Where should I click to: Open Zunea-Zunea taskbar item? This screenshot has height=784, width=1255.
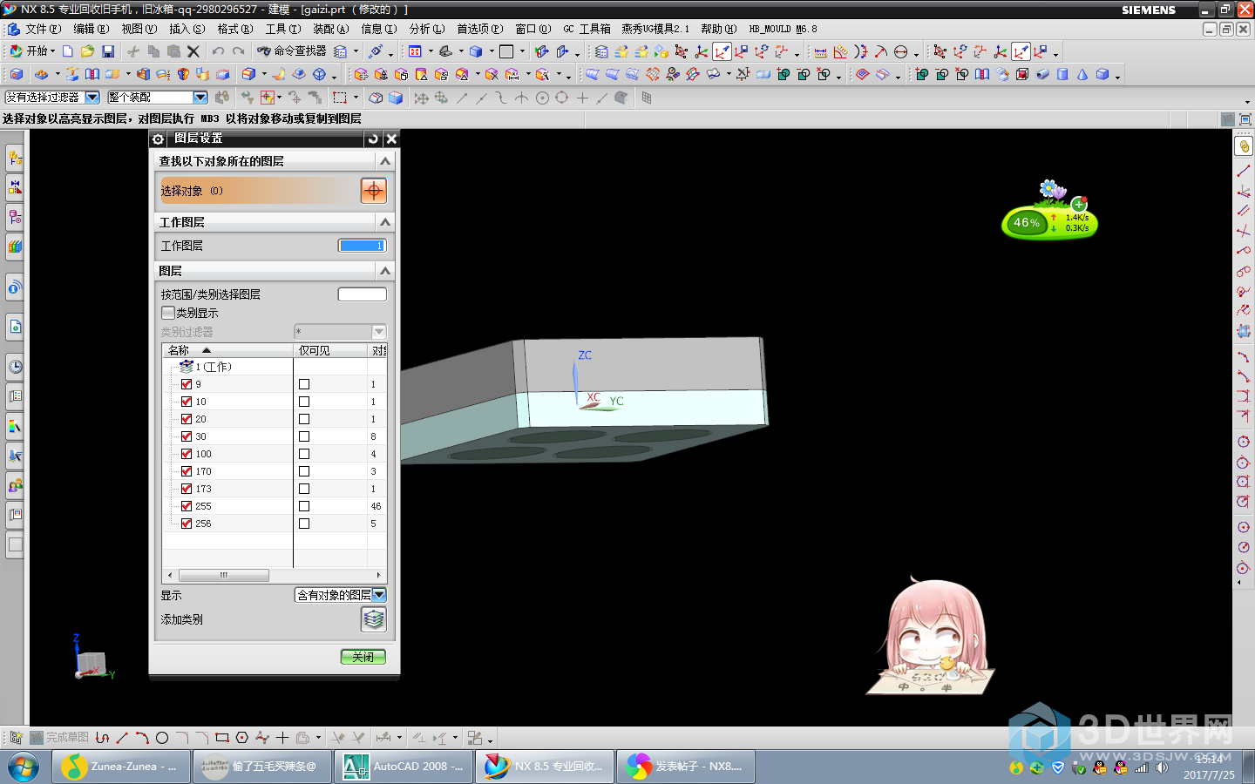pyautogui.click(x=121, y=767)
